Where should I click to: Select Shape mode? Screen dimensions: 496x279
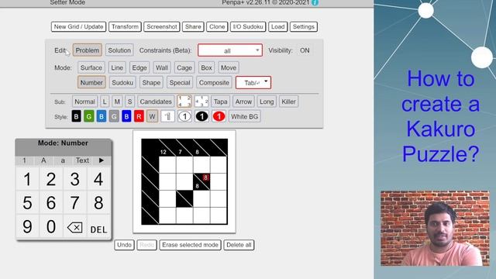point(151,82)
